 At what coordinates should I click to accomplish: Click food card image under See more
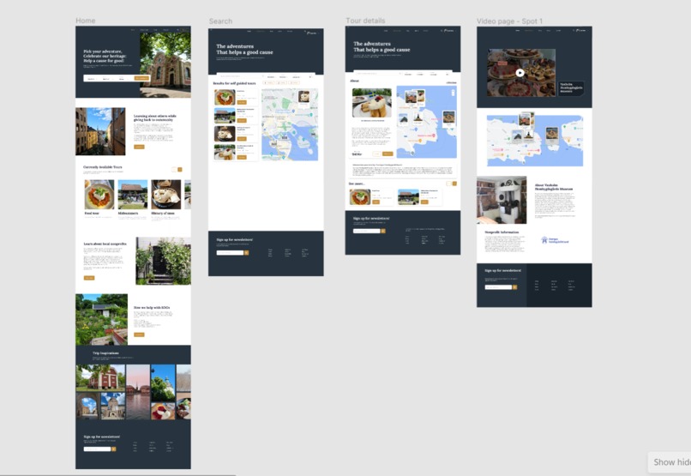pos(360,197)
